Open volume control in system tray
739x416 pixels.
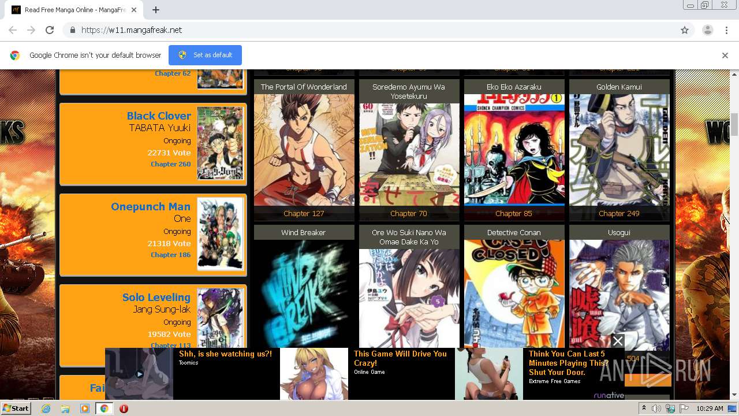coord(656,408)
